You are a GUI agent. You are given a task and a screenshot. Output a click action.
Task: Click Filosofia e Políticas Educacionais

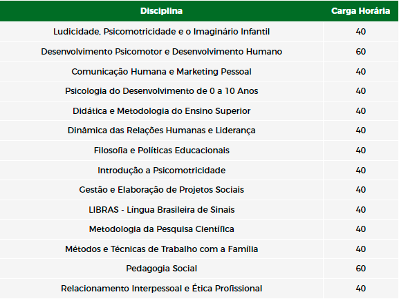point(161,151)
